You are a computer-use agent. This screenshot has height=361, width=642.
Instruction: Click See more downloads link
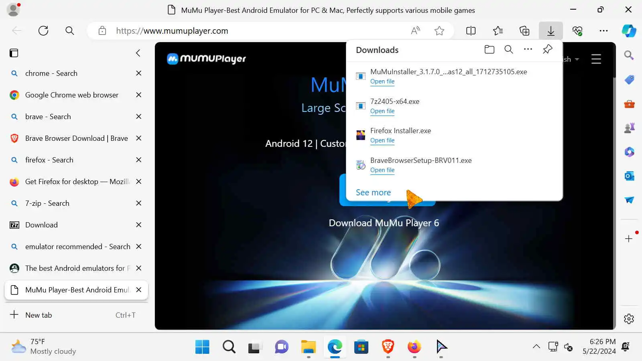coord(373,193)
